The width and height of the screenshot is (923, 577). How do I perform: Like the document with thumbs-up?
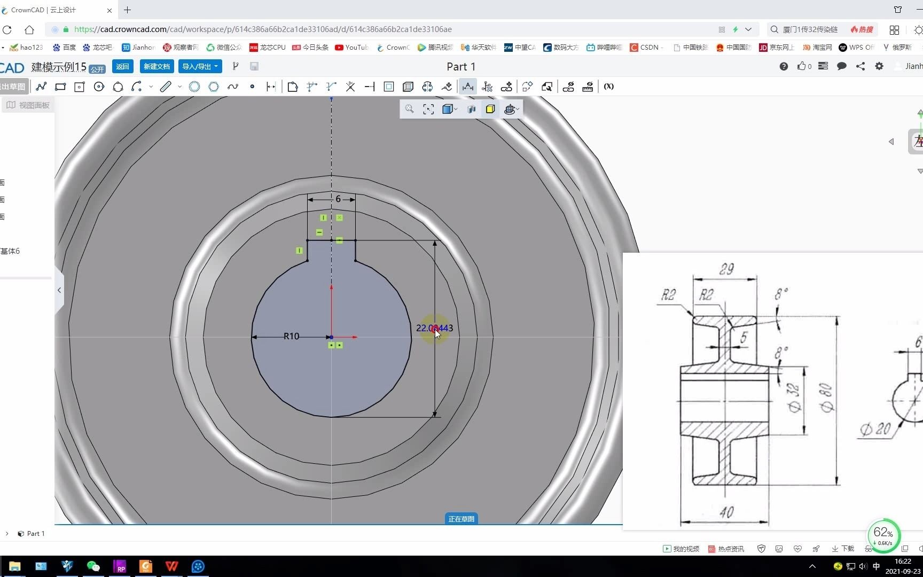click(x=802, y=66)
